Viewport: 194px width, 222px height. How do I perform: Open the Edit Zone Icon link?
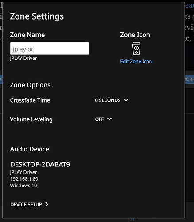(136, 61)
